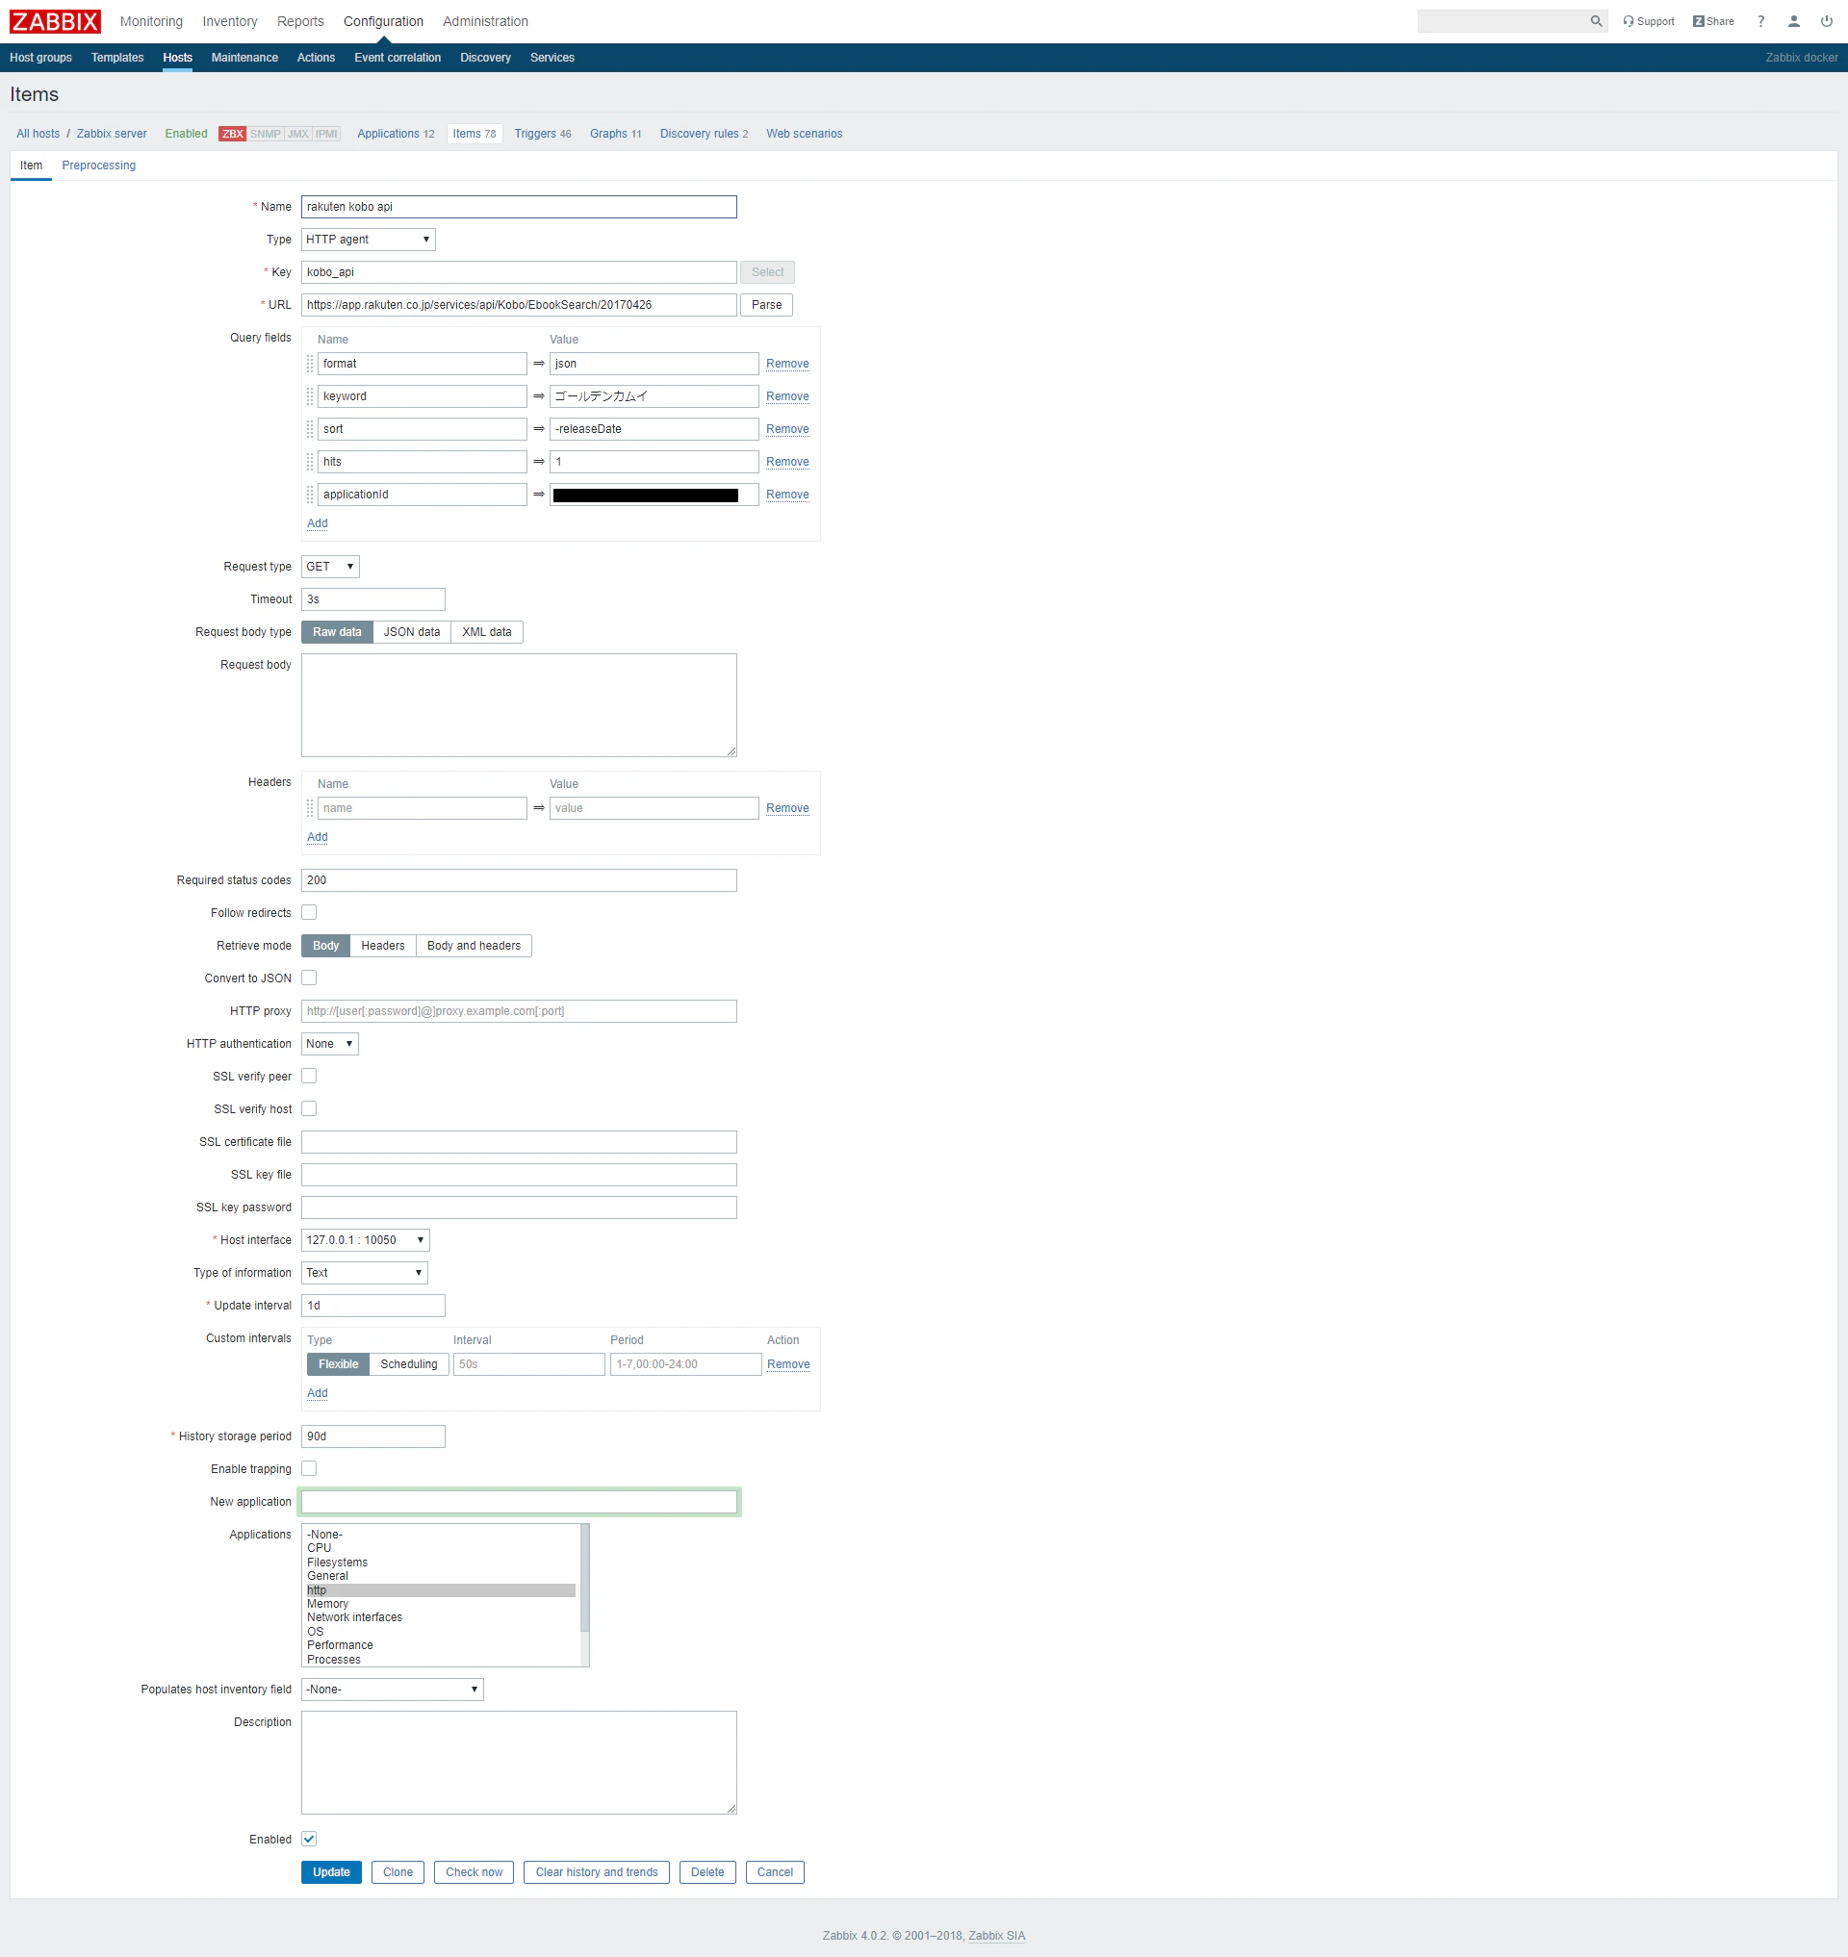
Task: Open the Share Z icon link
Action: tap(1713, 20)
